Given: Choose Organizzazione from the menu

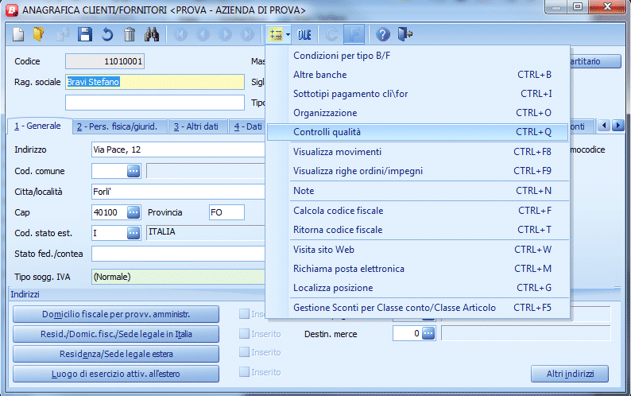Looking at the screenshot, I should pyautogui.click(x=417, y=113).
